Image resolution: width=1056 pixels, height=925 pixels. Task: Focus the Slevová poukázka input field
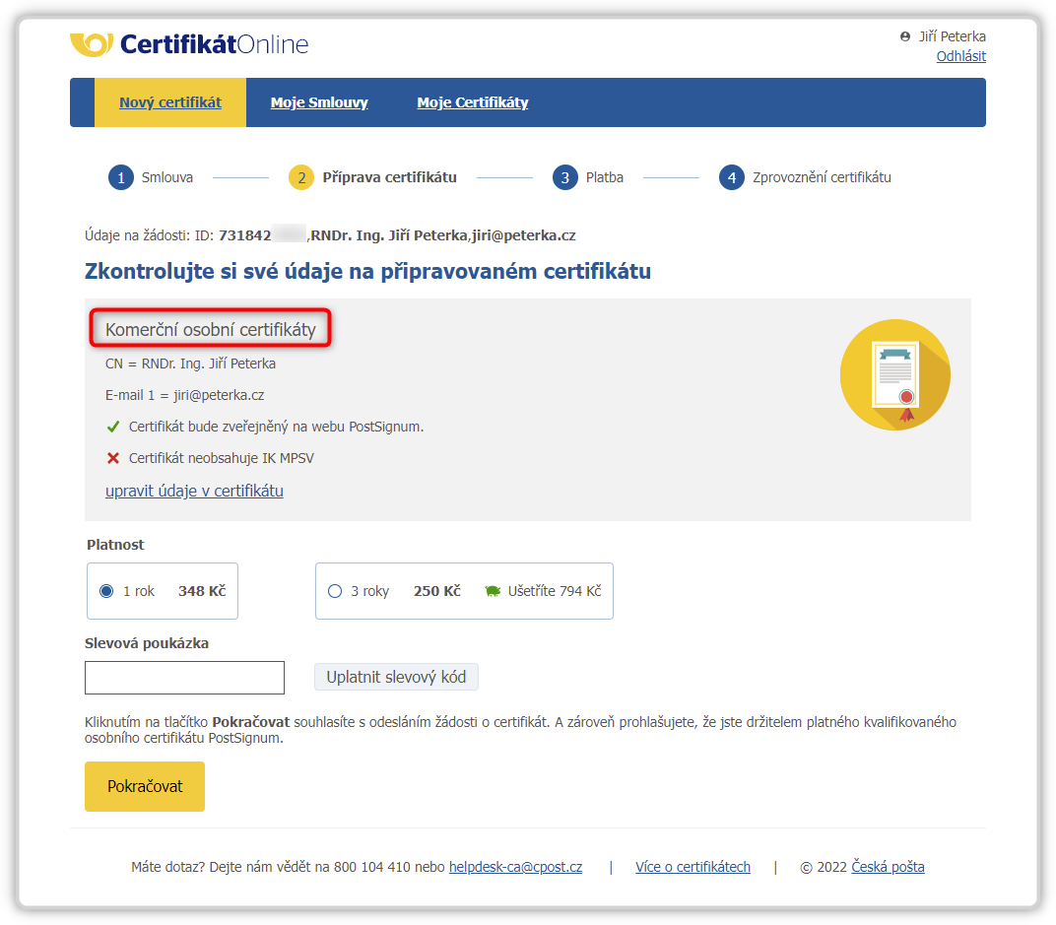[x=184, y=678]
